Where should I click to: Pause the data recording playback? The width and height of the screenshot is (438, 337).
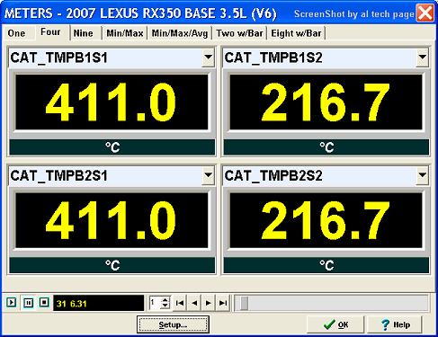[x=28, y=303]
